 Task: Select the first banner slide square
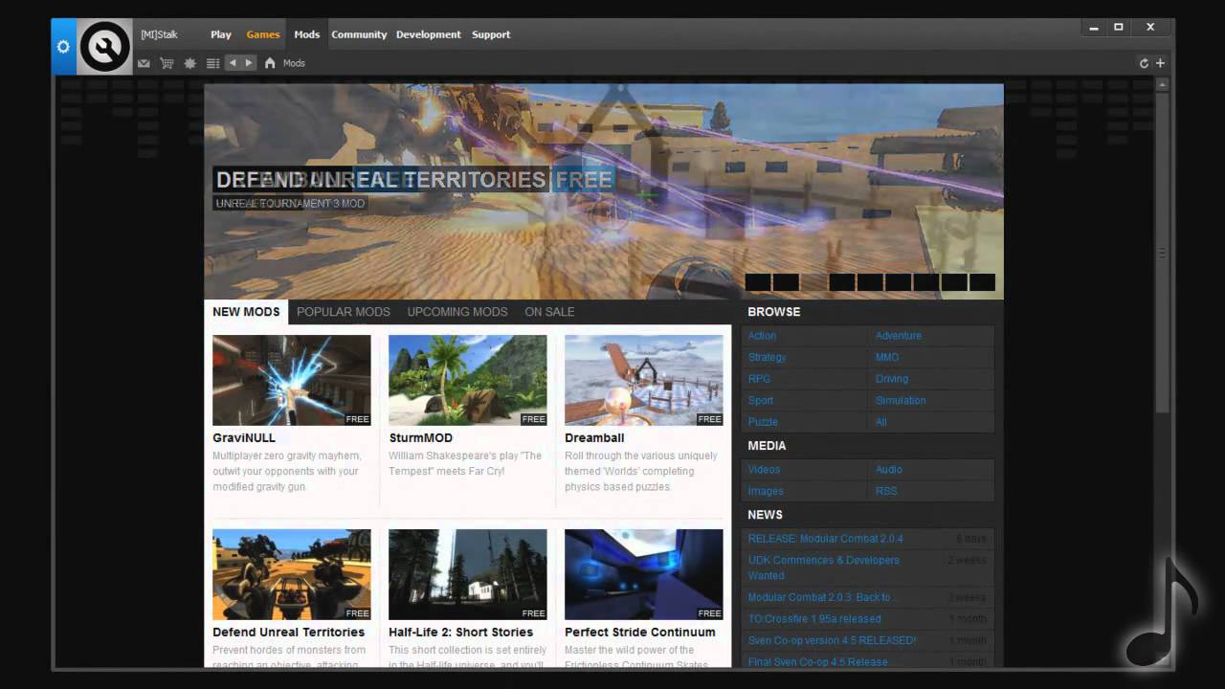(758, 282)
